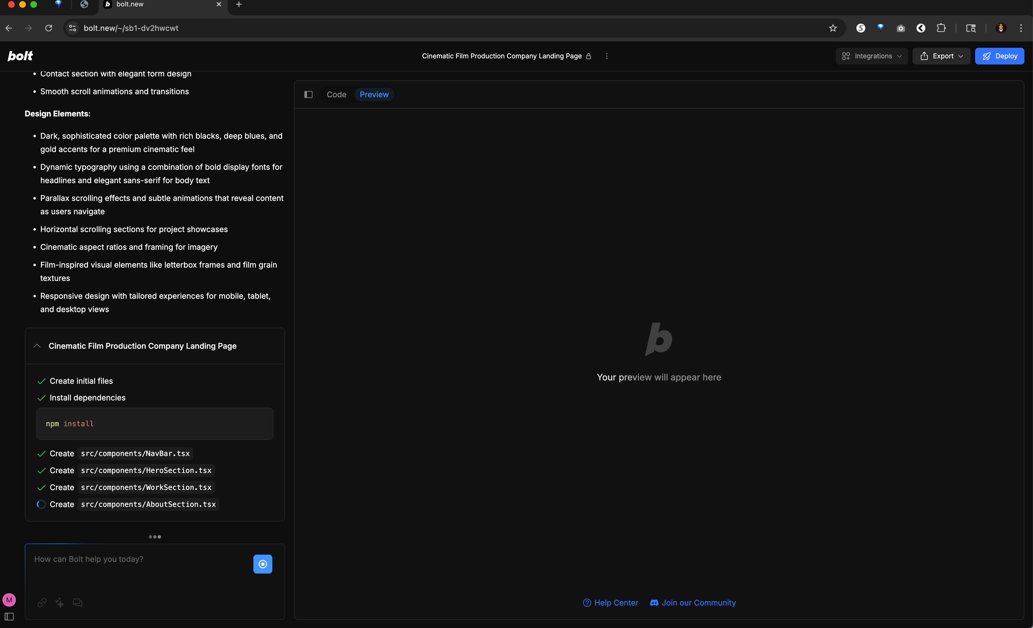The image size is (1033, 628).
Task: Select the bolt.new browser tab
Action: click(164, 5)
